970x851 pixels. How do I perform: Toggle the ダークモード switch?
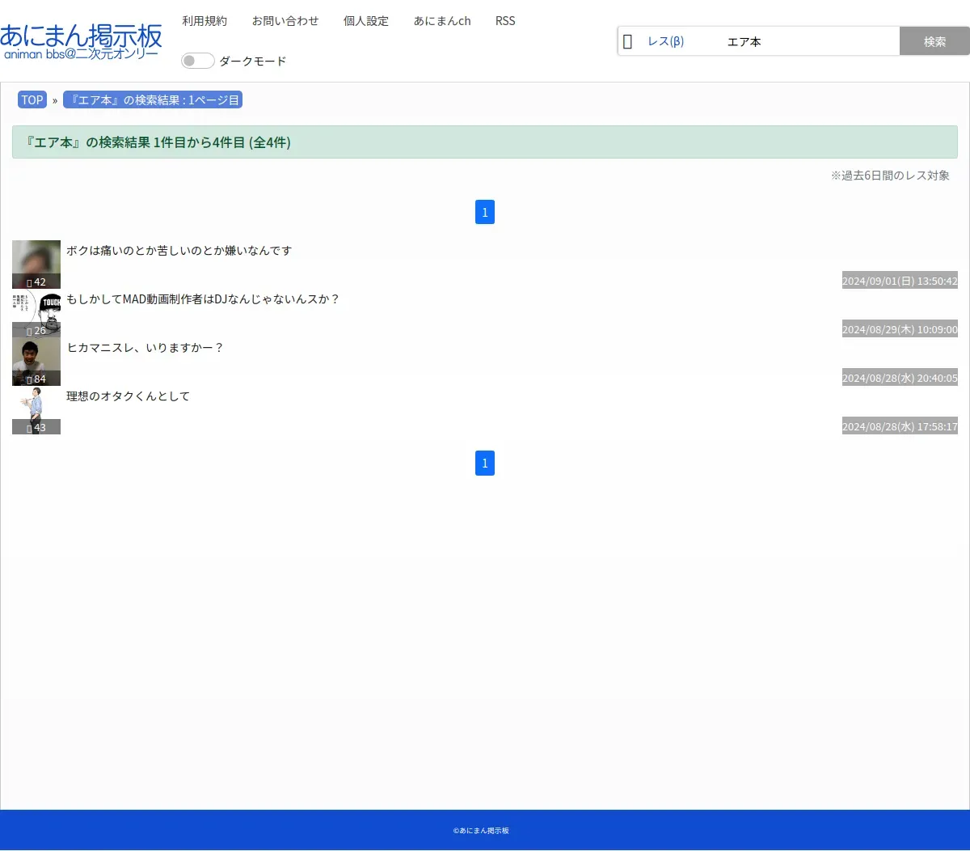coord(198,61)
